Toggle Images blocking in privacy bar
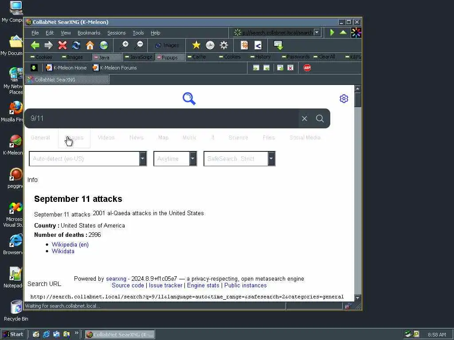The width and height of the screenshot is (454, 340). coord(73,57)
